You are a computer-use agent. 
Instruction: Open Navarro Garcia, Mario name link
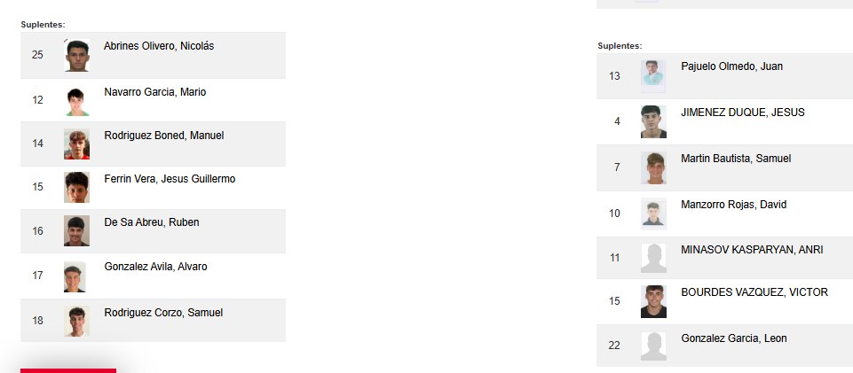point(154,92)
